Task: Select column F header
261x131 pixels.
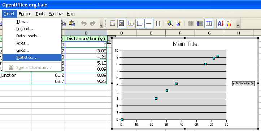Action: (180, 33)
